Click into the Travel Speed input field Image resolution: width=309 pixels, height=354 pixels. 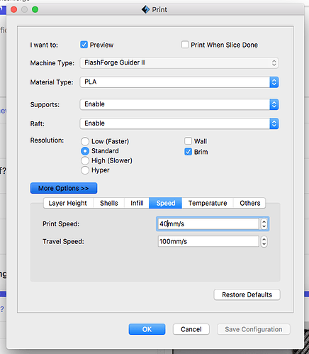pos(208,241)
